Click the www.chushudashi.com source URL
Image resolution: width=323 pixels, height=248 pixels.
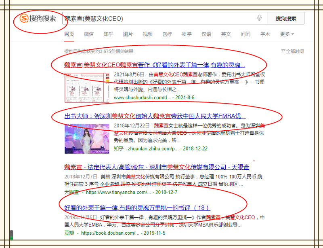click(143, 98)
